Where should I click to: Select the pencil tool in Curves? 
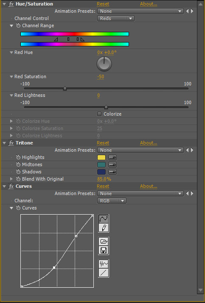pos(104,227)
